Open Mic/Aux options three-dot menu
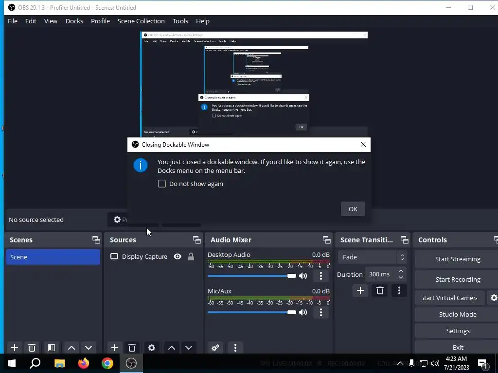This screenshot has height=373, width=498. (321, 312)
